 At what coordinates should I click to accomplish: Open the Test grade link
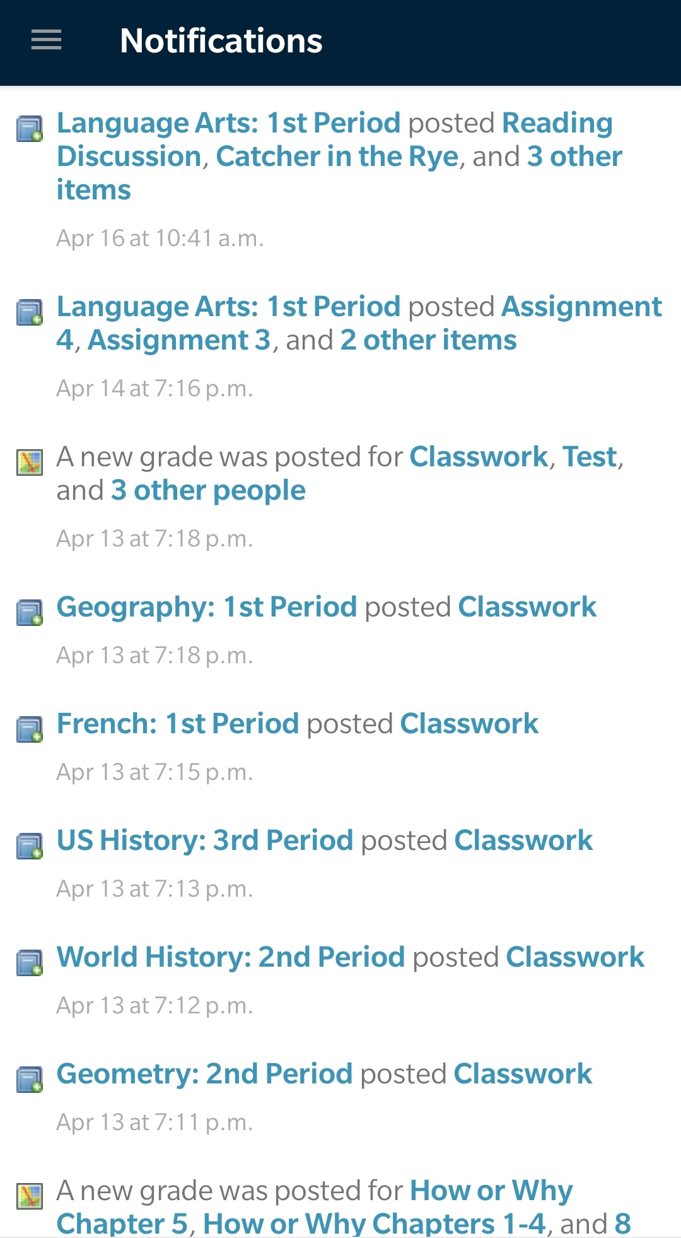point(589,457)
